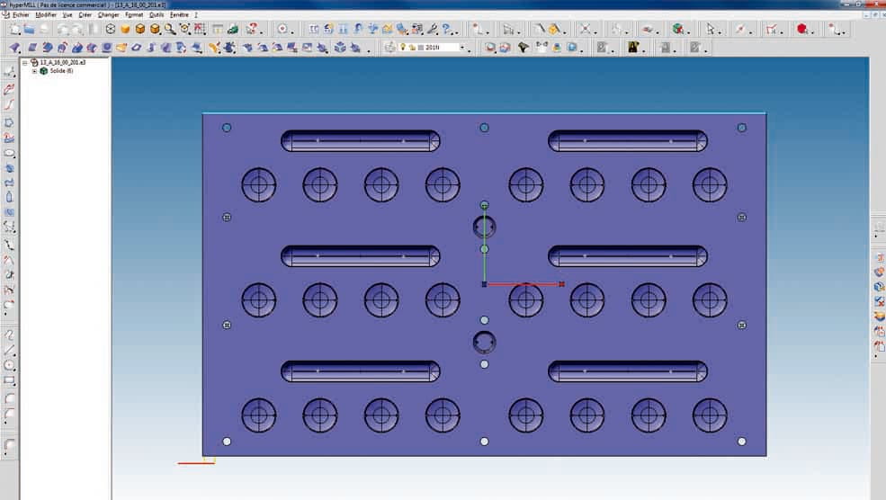Screen dimensions: 886x500
Task: Open the dropdown arrow beside portrait picture icon
Action: (643, 49)
